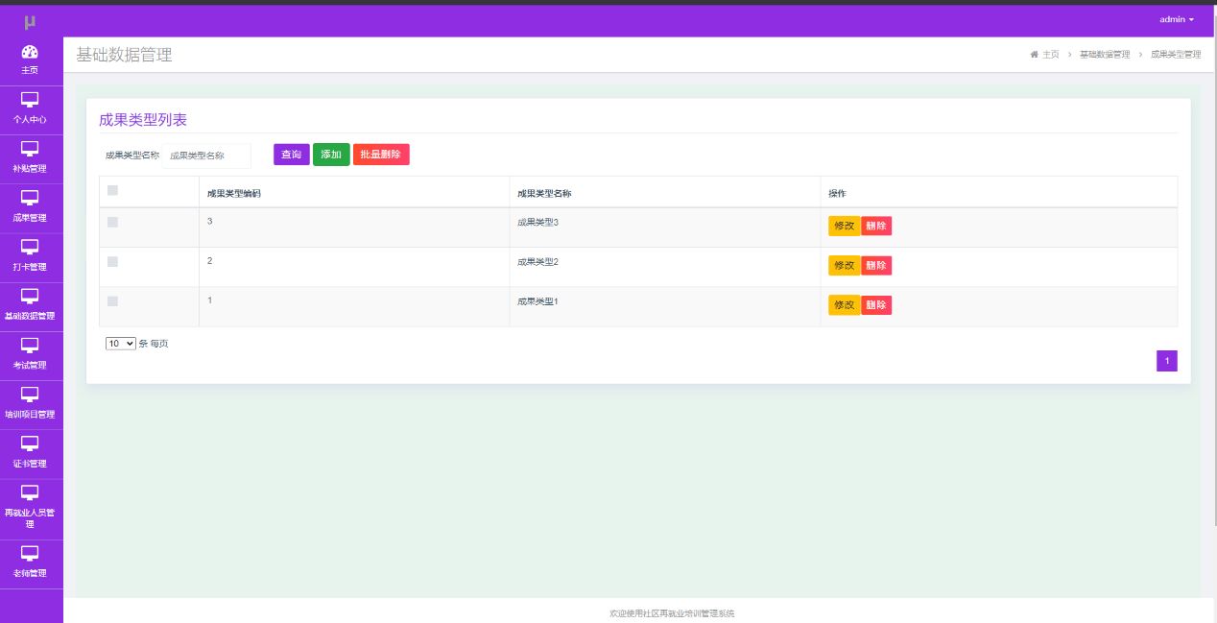
Task: Open 再就业人员管理 menu label in sidebar
Action: pyautogui.click(x=30, y=518)
